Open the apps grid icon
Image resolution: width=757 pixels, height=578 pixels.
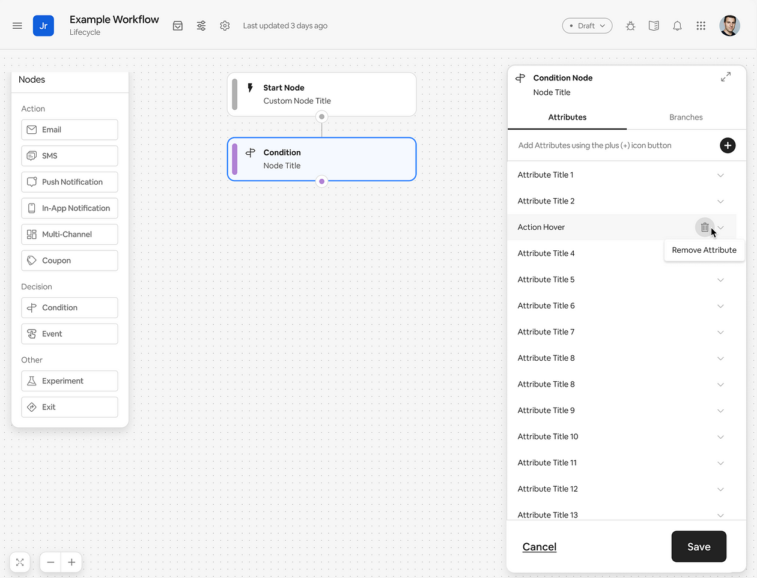(x=701, y=26)
